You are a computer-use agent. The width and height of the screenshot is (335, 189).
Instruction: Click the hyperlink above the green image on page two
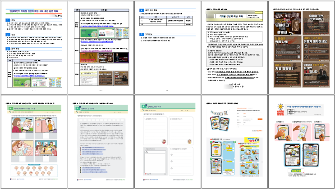[x=97, y=26]
